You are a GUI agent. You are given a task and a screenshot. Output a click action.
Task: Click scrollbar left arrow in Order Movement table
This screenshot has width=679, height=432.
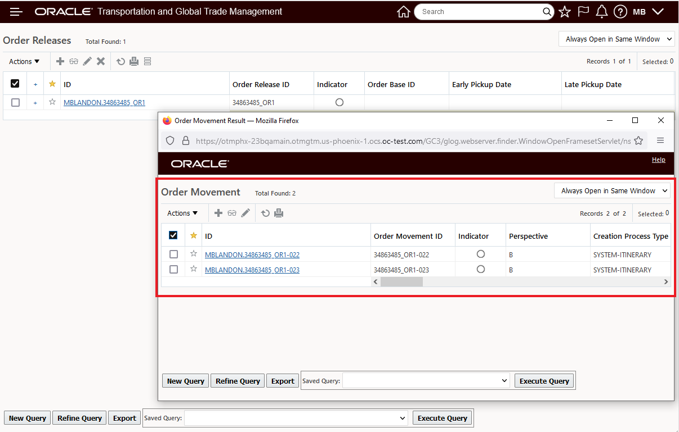[x=376, y=281]
